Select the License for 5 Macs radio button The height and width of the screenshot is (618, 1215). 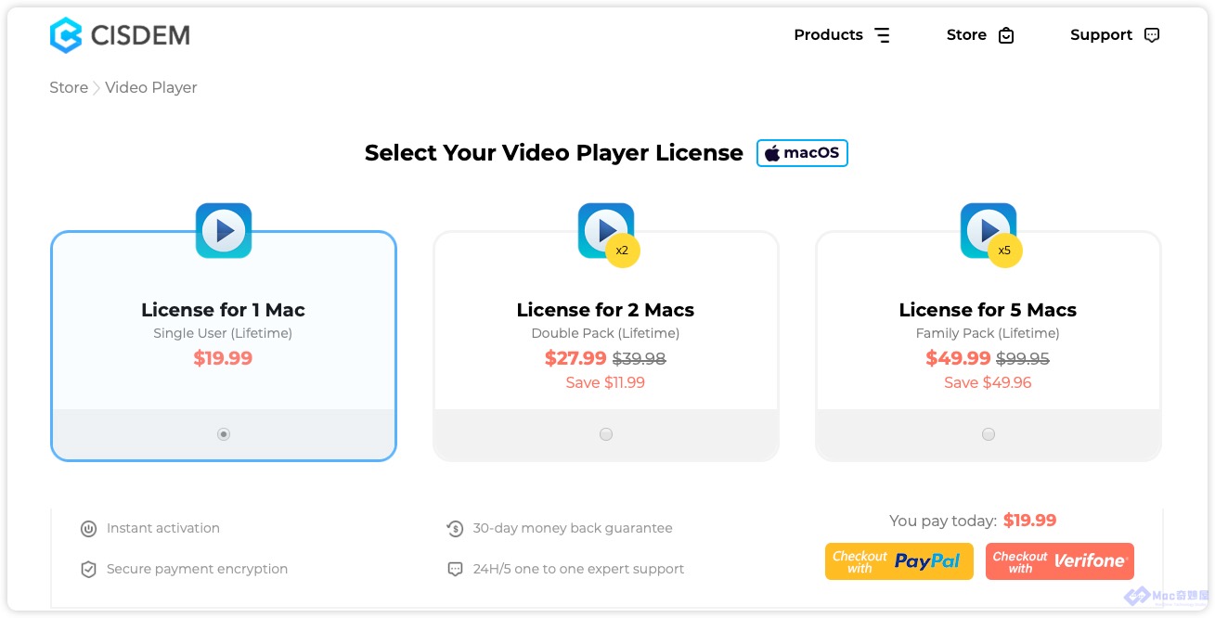tap(989, 434)
